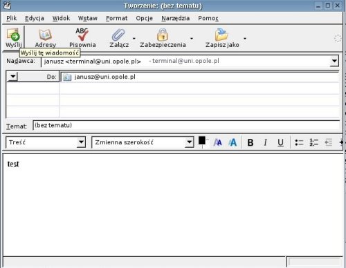The height and width of the screenshot is (268, 346).
Task: Expand the Zapisz jako dropdown arrow
Action: [x=245, y=39]
